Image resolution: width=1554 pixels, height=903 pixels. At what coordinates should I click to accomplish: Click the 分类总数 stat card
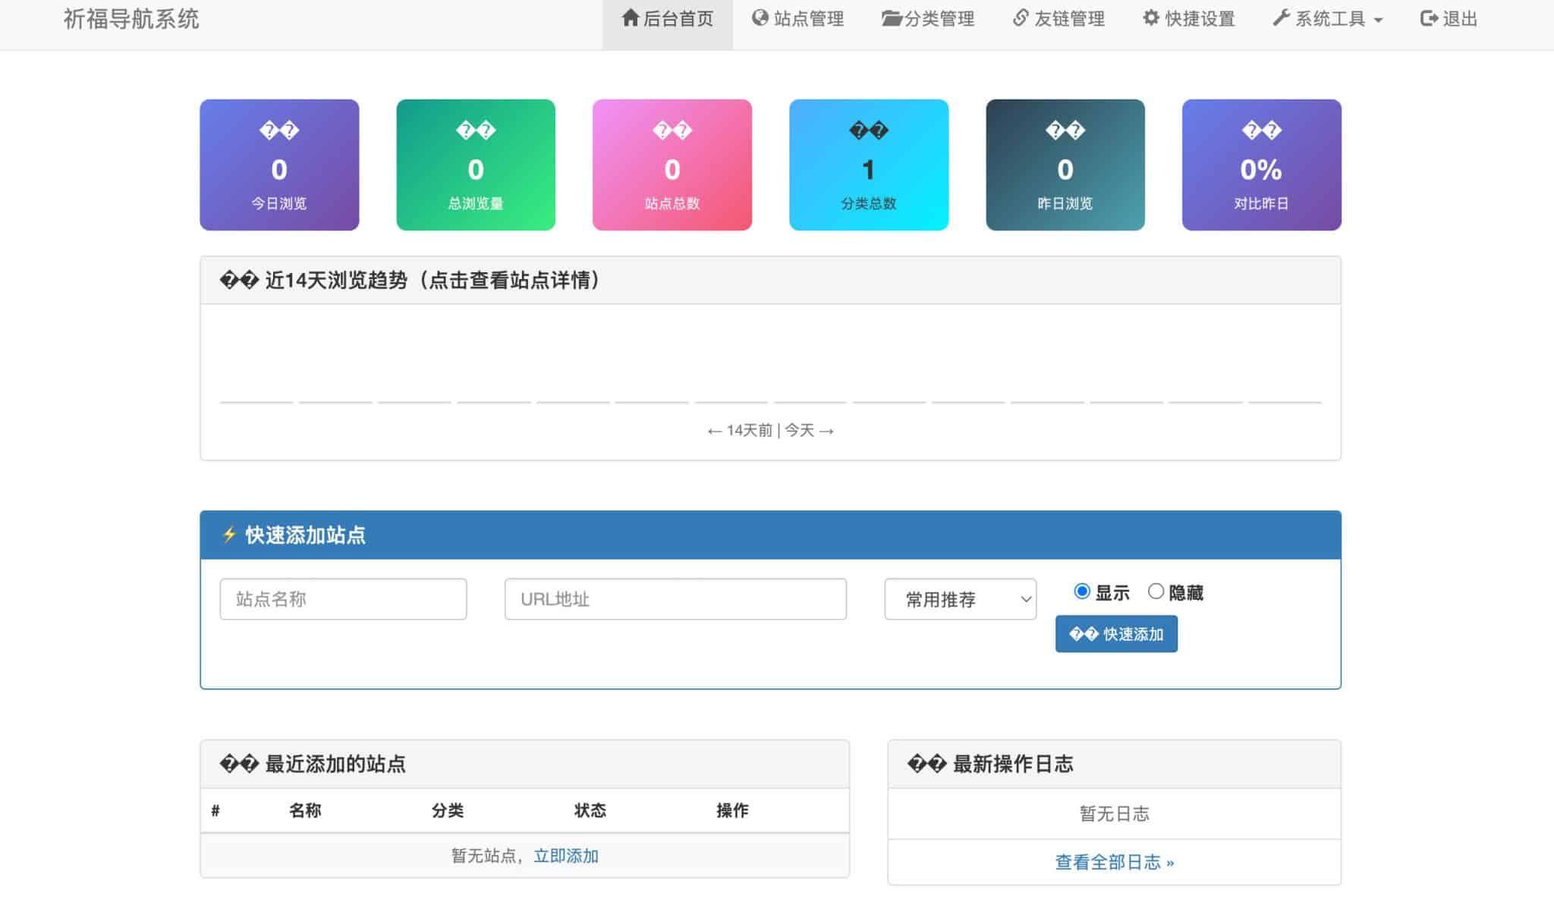point(869,165)
